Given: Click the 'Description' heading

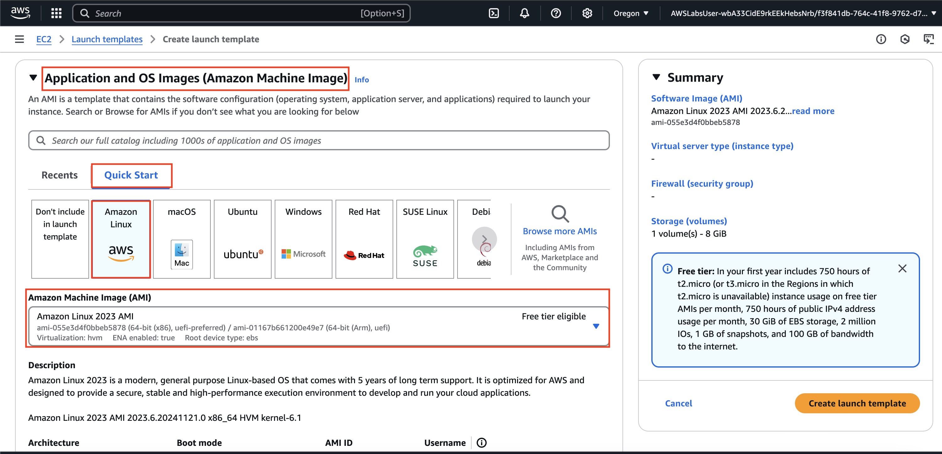Looking at the screenshot, I should click(51, 365).
